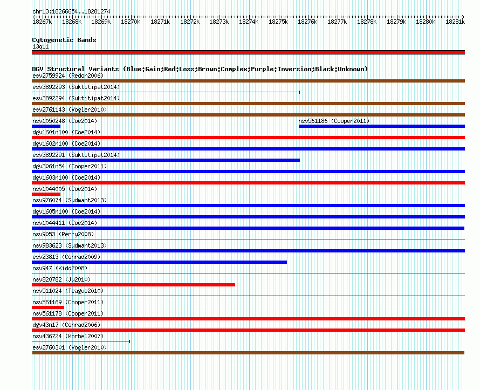Click dgv1602n100 (Coe2014) label
480x390 pixels.
pyautogui.click(x=66, y=143)
